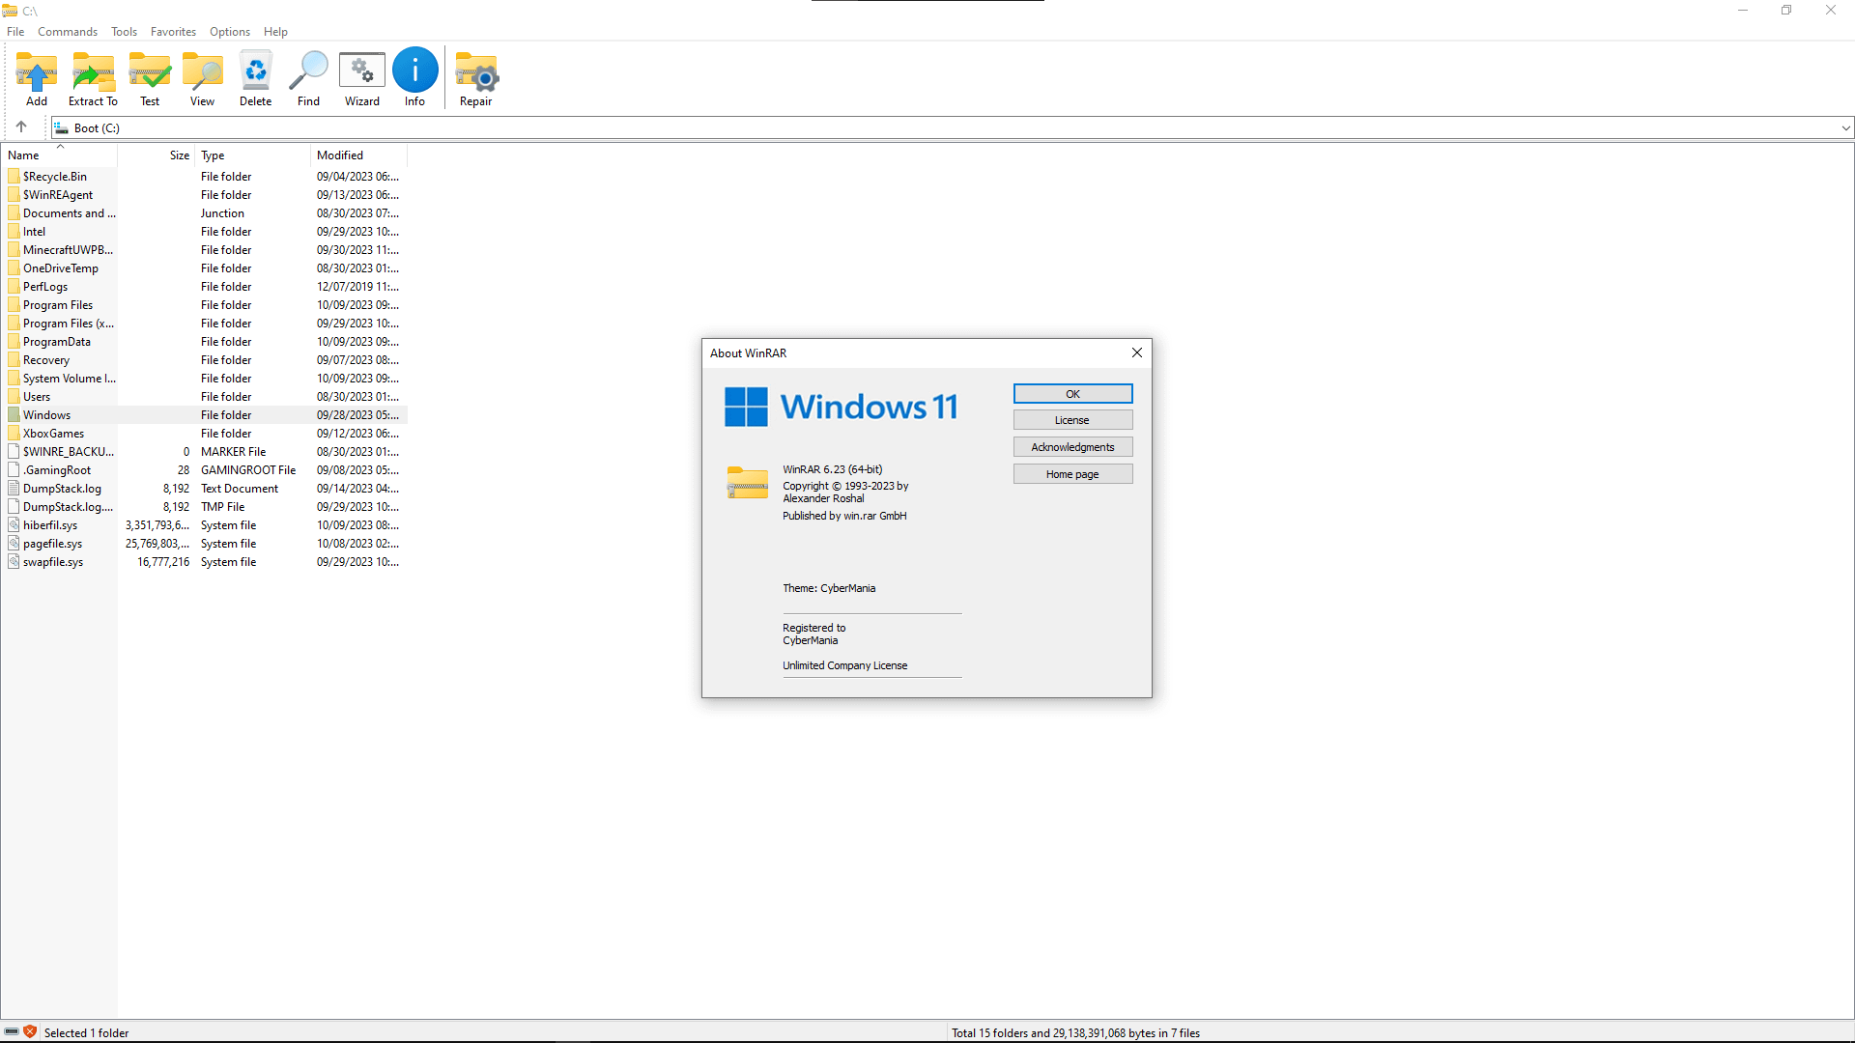Go up one folder level arrow
Viewport: 1855px width, 1043px height.
[21, 127]
